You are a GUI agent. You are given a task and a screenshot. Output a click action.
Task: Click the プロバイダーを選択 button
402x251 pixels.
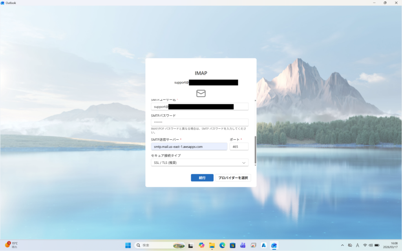coord(233,178)
